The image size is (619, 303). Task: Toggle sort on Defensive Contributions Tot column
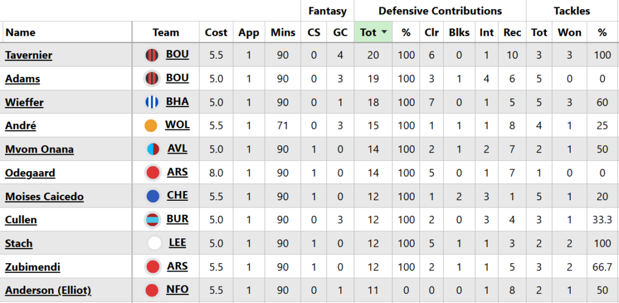point(373,33)
